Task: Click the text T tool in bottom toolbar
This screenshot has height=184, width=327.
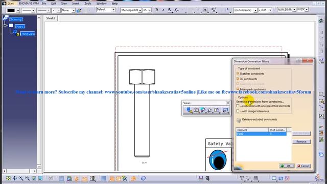Action: click(242, 178)
